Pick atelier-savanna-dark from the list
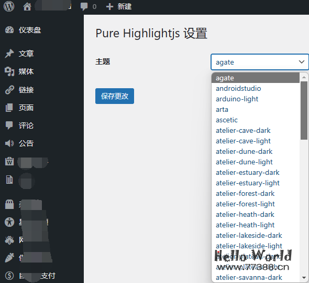The image size is (309, 283). pos(256,277)
